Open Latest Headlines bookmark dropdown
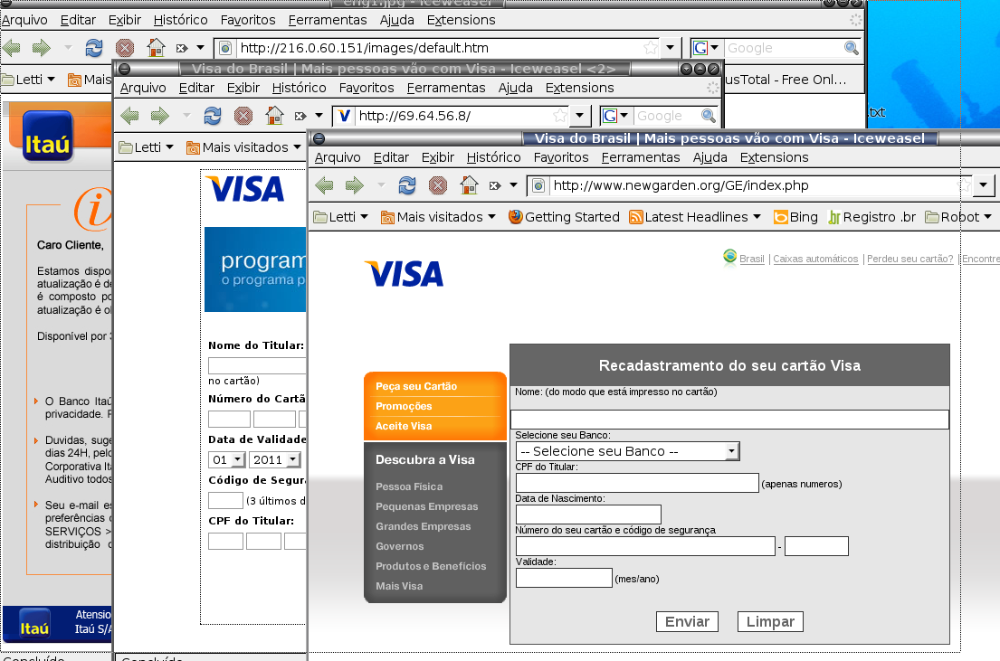Viewport: 1000px width, 661px height. [695, 217]
